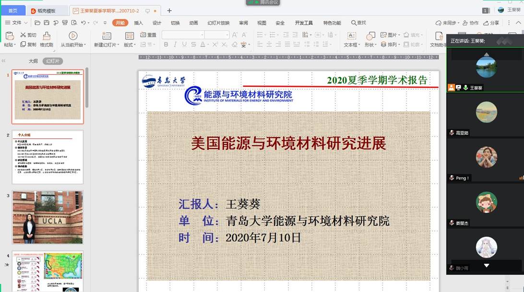Open the font name dropdown box
The height and width of the screenshot is (292, 524).
183,35
